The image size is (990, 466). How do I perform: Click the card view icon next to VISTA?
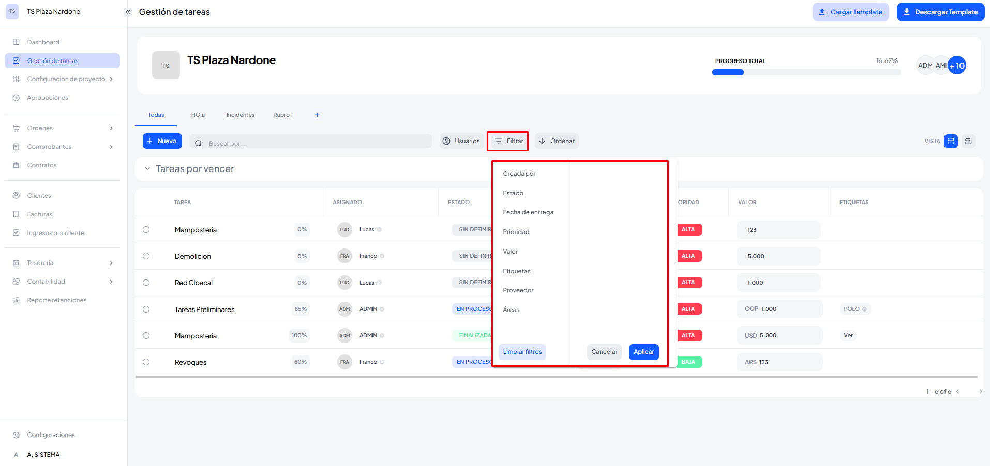pyautogui.click(x=951, y=141)
